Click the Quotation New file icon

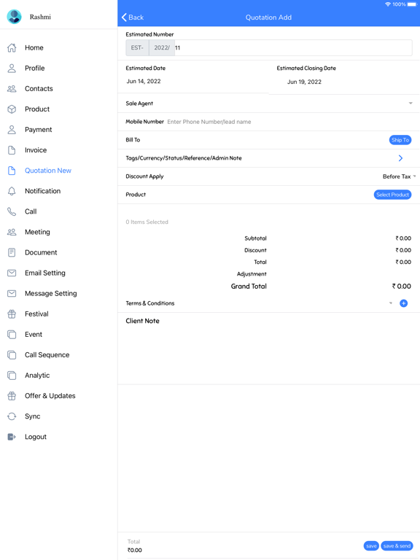(x=12, y=171)
